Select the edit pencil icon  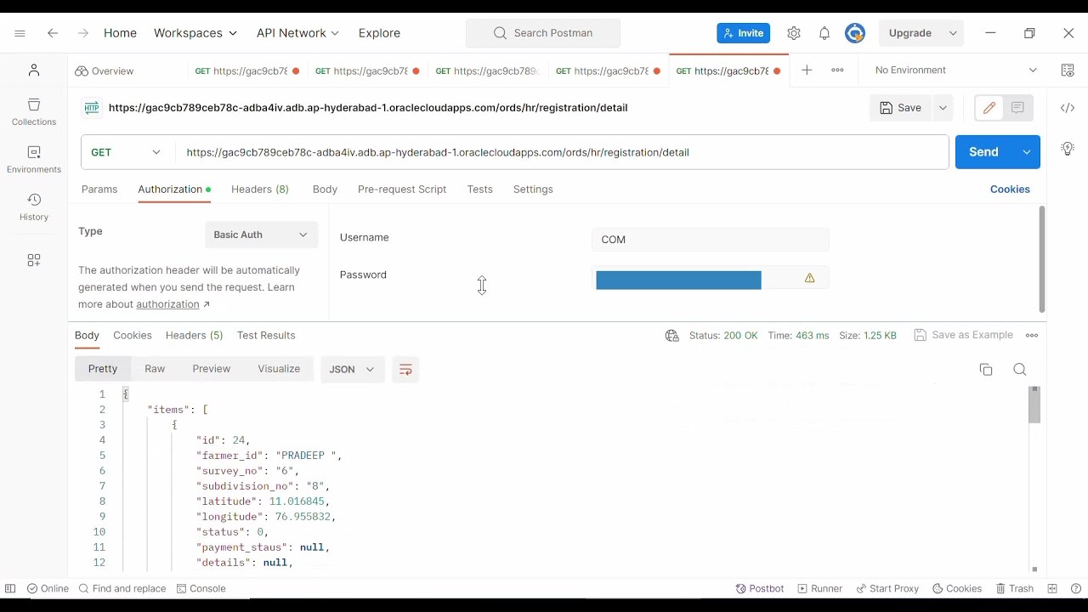pos(989,108)
